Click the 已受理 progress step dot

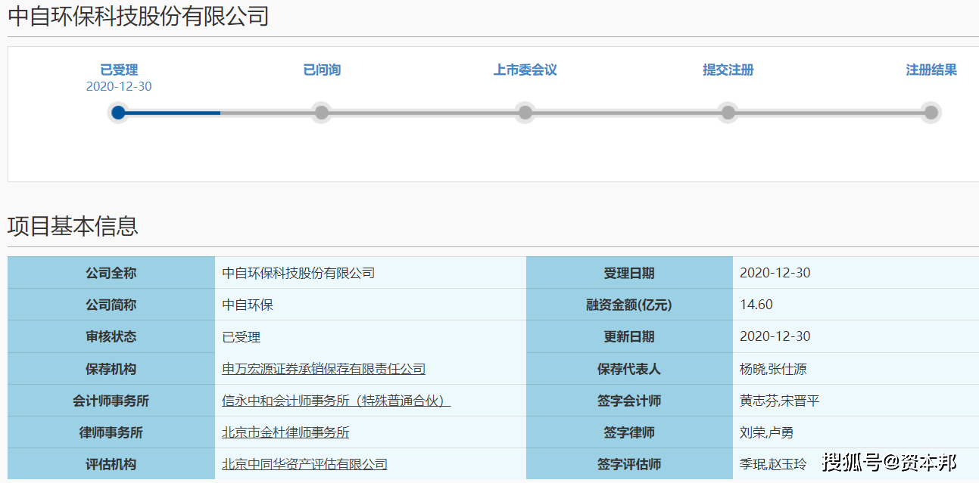pyautogui.click(x=118, y=113)
